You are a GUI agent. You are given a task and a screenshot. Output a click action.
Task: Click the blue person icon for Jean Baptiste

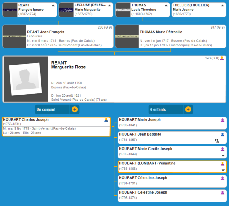222,135
